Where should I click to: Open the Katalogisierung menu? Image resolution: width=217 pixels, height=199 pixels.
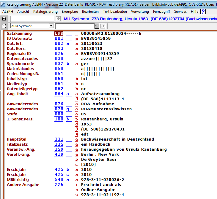coord(45,12)
